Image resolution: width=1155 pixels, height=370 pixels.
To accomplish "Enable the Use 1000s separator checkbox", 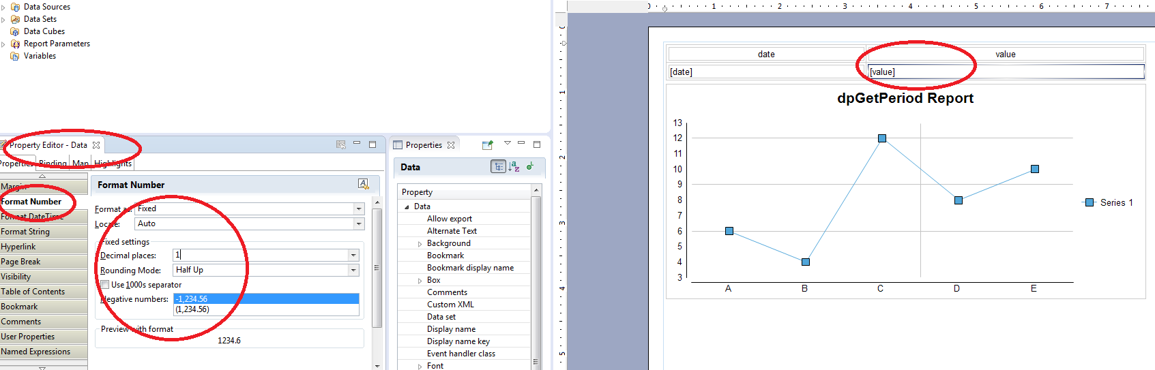I will pos(105,285).
